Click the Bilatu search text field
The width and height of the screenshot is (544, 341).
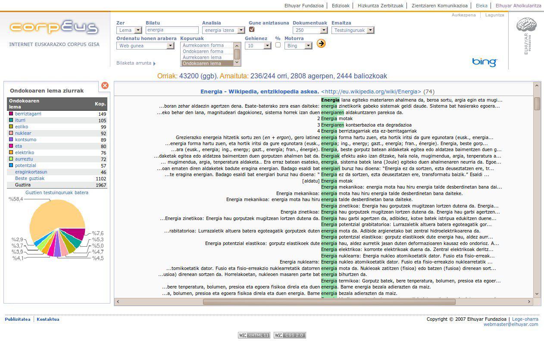(172, 31)
